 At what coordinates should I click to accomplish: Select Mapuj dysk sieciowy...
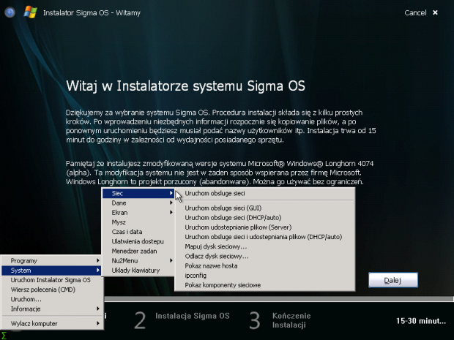pyautogui.click(x=264, y=246)
